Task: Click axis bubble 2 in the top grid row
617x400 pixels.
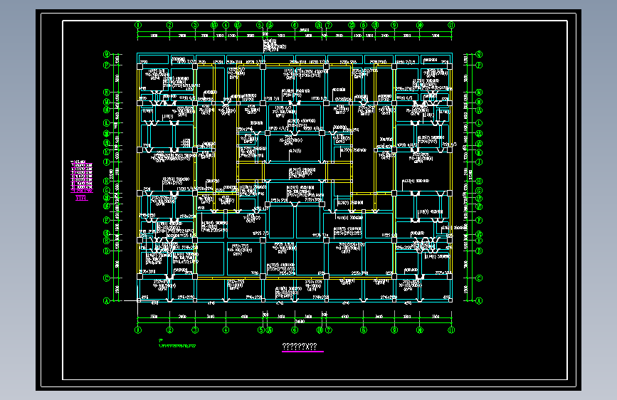Action: pyautogui.click(x=169, y=25)
